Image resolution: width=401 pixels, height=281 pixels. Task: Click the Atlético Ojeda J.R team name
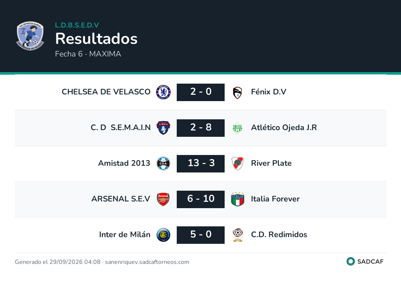tap(284, 127)
